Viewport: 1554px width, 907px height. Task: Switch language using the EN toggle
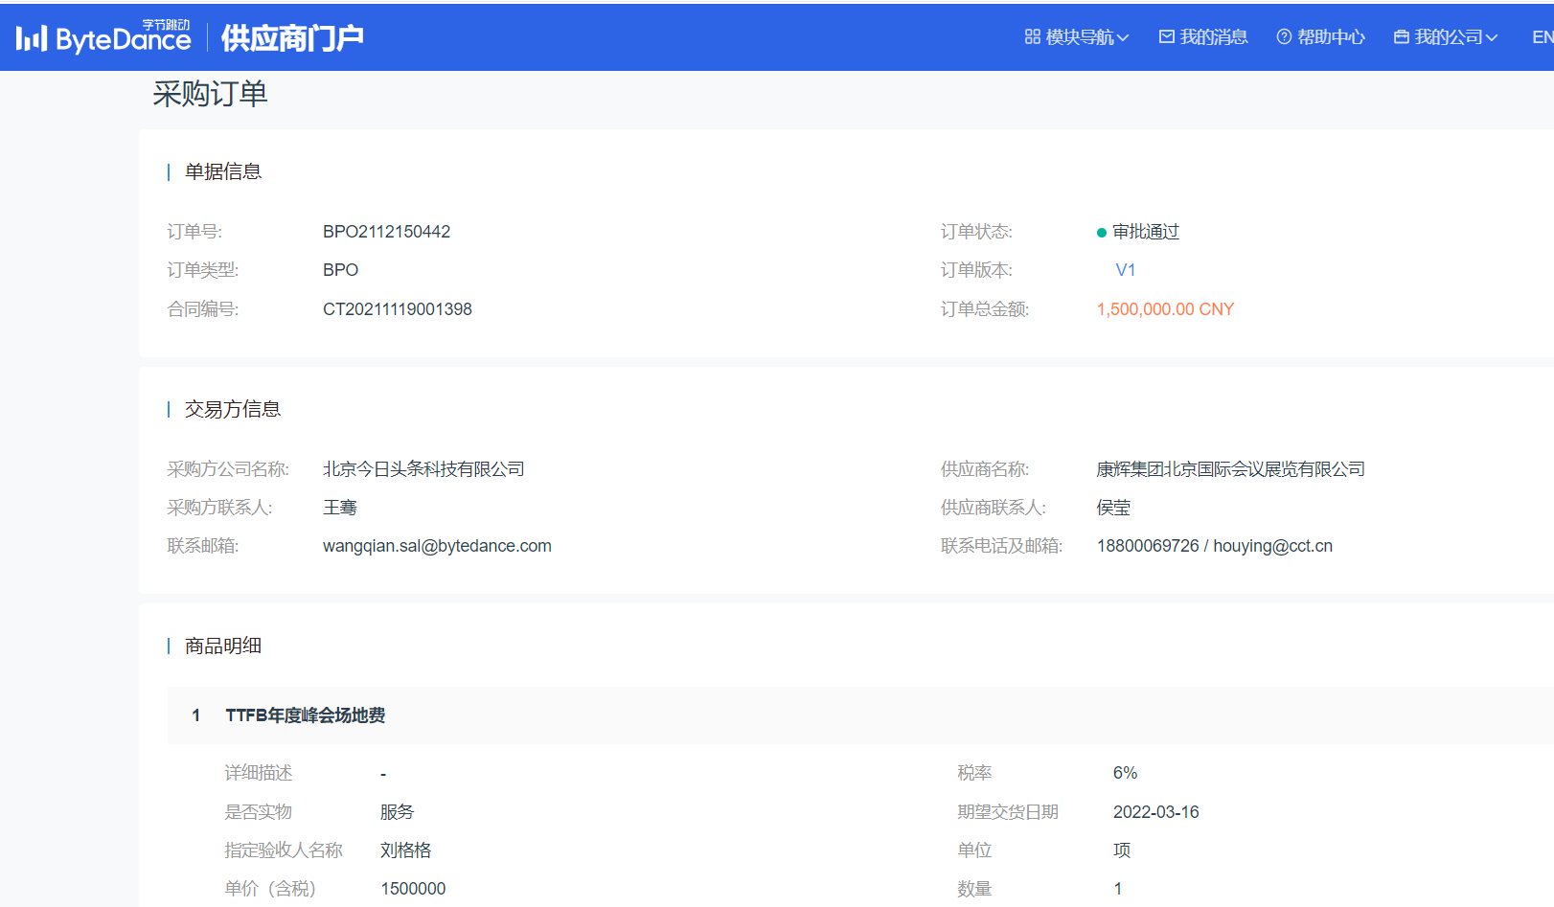(x=1542, y=37)
